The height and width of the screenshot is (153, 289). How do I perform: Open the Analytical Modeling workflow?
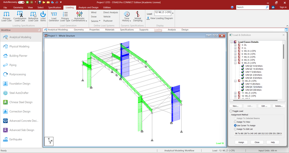(21, 37)
